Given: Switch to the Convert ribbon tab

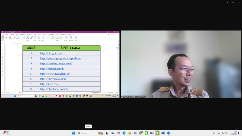Looking at the screenshot, I should (x=12, y=34).
